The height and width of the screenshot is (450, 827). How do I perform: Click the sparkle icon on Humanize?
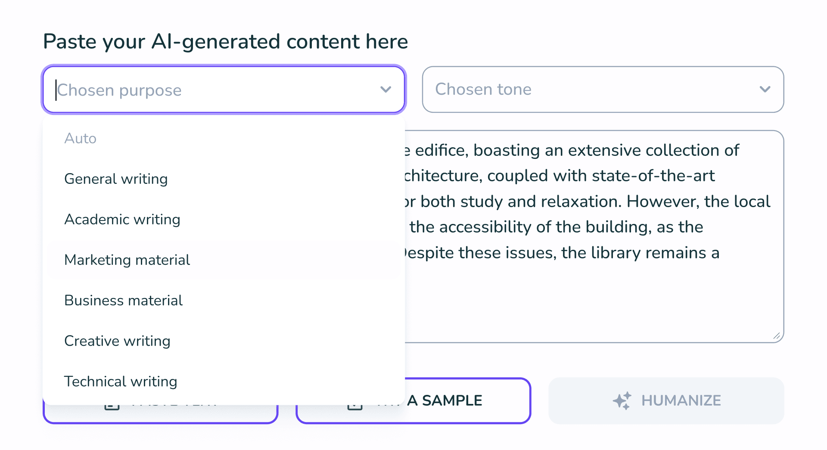click(622, 401)
